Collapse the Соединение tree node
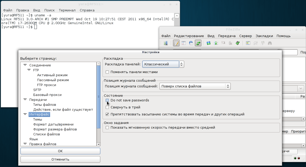The width and height of the screenshot is (306, 167). click(x=25, y=65)
